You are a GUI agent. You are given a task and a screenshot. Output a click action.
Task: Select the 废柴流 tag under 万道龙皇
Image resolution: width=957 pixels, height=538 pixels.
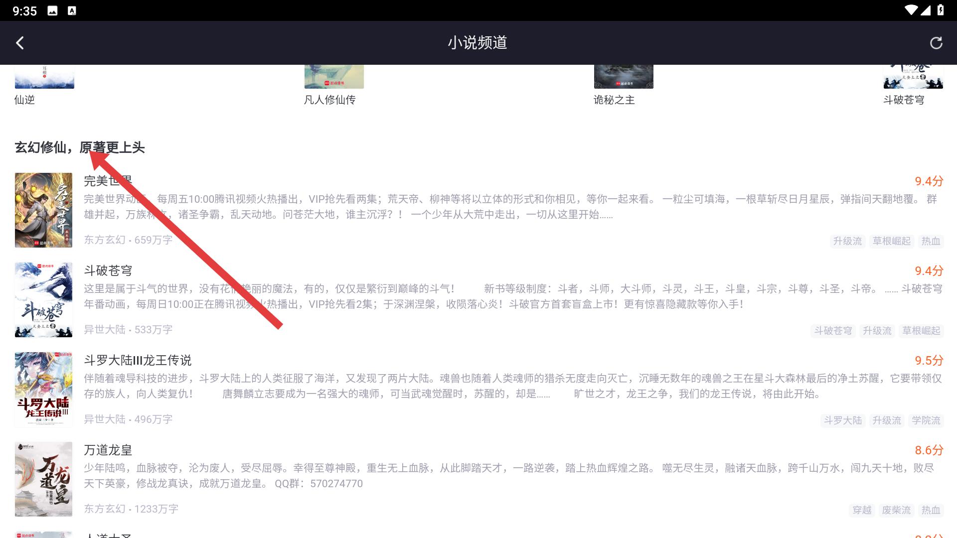coord(896,510)
